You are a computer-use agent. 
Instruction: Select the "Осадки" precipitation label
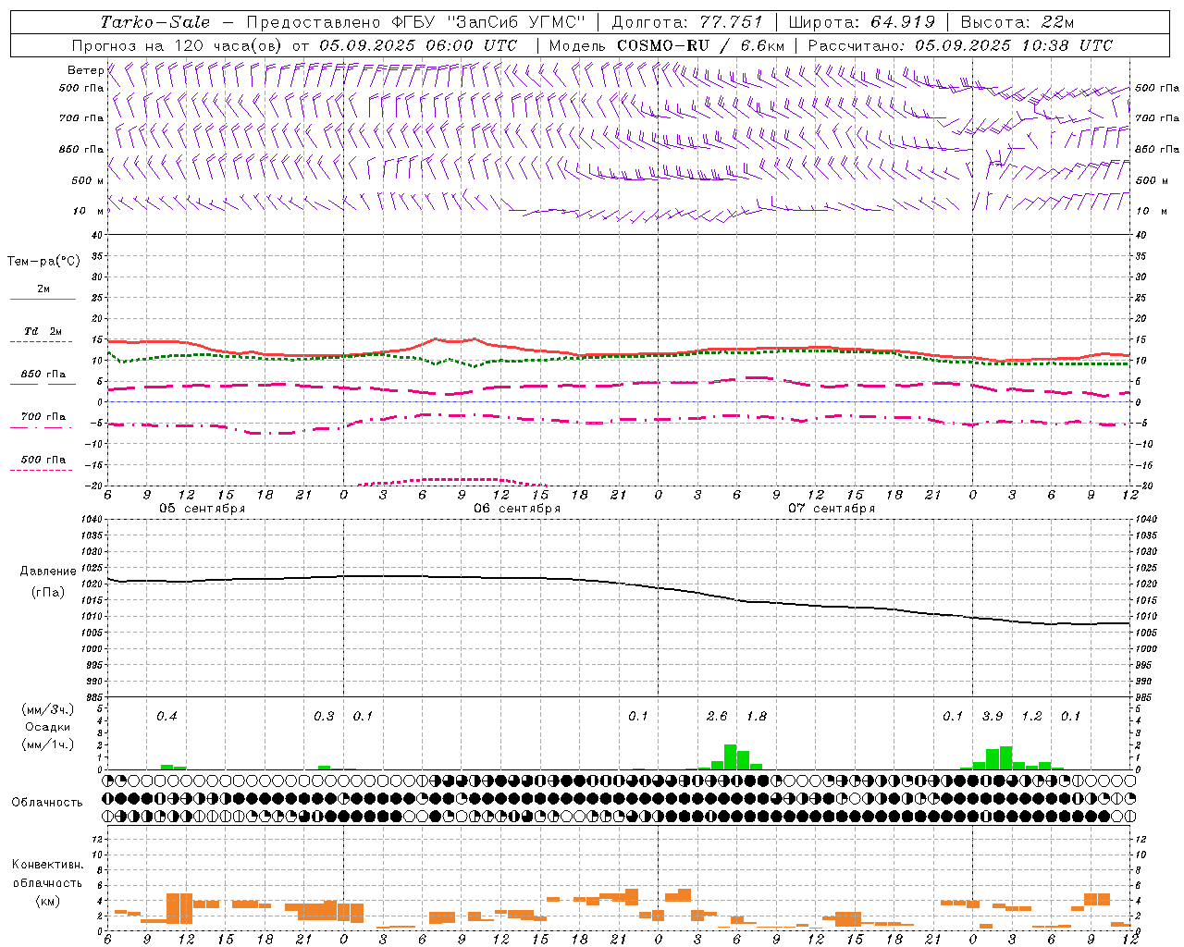pyautogui.click(x=47, y=727)
